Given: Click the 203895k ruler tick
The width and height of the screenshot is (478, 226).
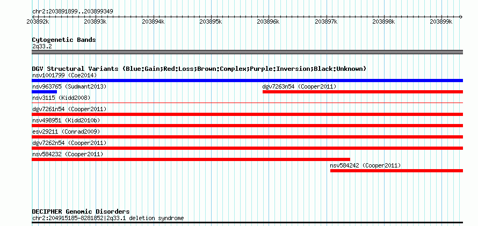Looking at the screenshot, I should point(211,22).
